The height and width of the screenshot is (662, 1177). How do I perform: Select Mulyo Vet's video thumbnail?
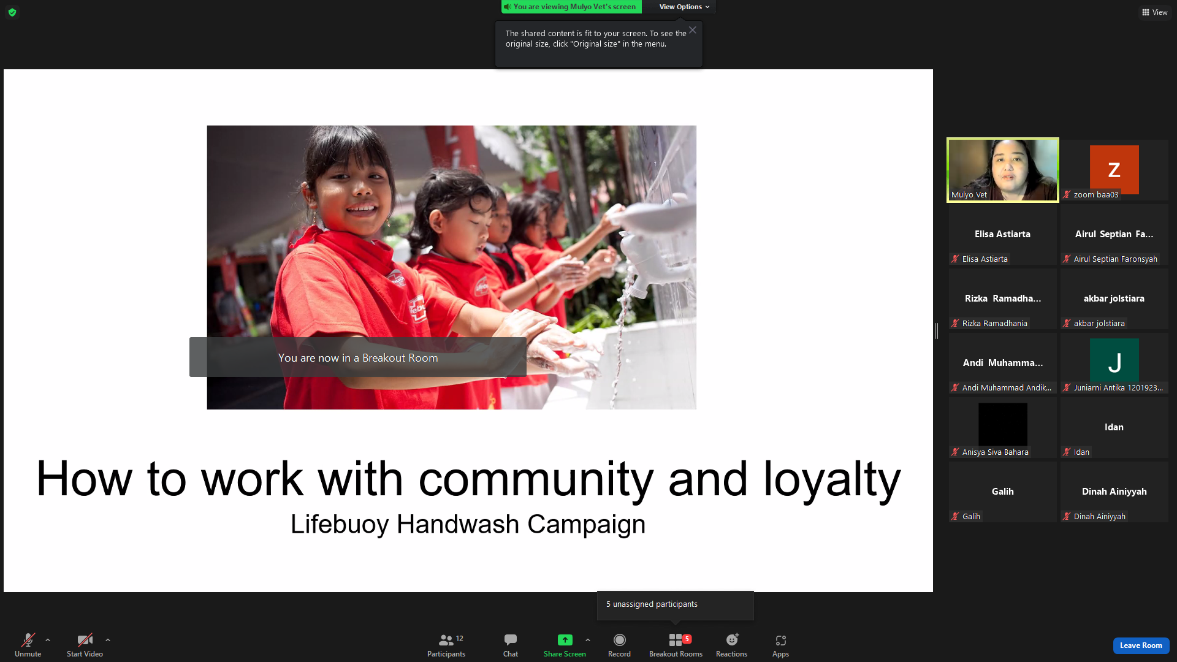point(1003,170)
